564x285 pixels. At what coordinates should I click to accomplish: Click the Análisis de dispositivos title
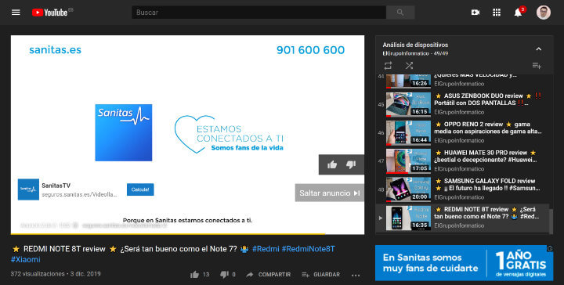coord(415,45)
